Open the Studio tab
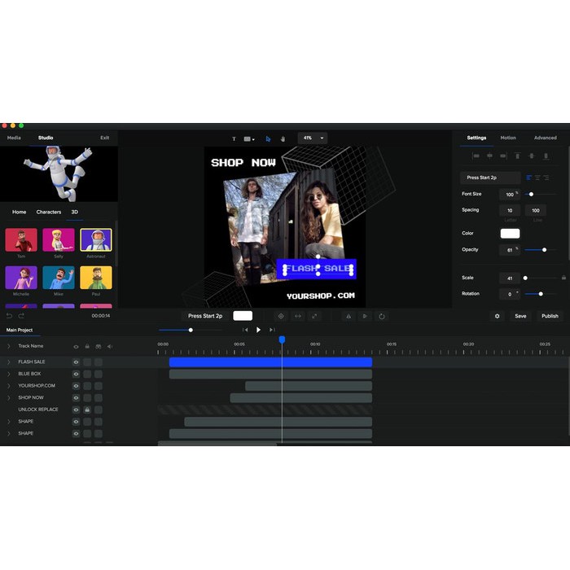The height and width of the screenshot is (570, 570). pyautogui.click(x=46, y=138)
